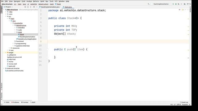This screenshot has width=198, height=111.
Task: Click the tool windows toggle icon in status bar corner
Action: pos(2,105)
